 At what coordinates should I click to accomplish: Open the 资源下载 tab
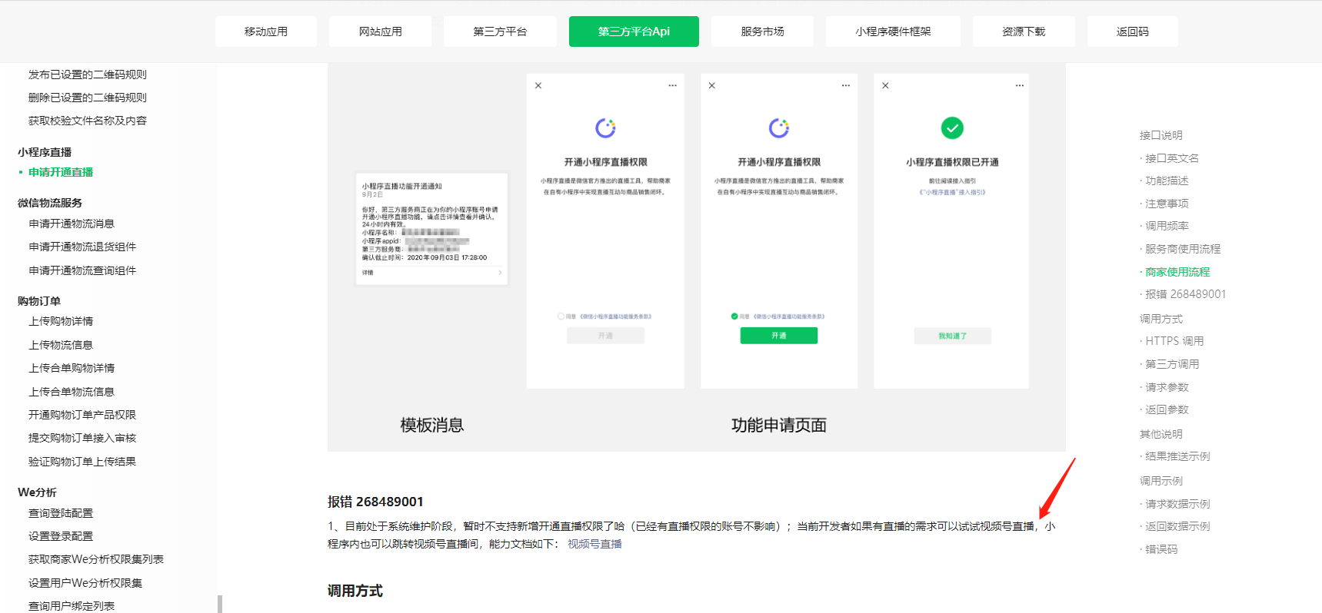[x=1024, y=31]
